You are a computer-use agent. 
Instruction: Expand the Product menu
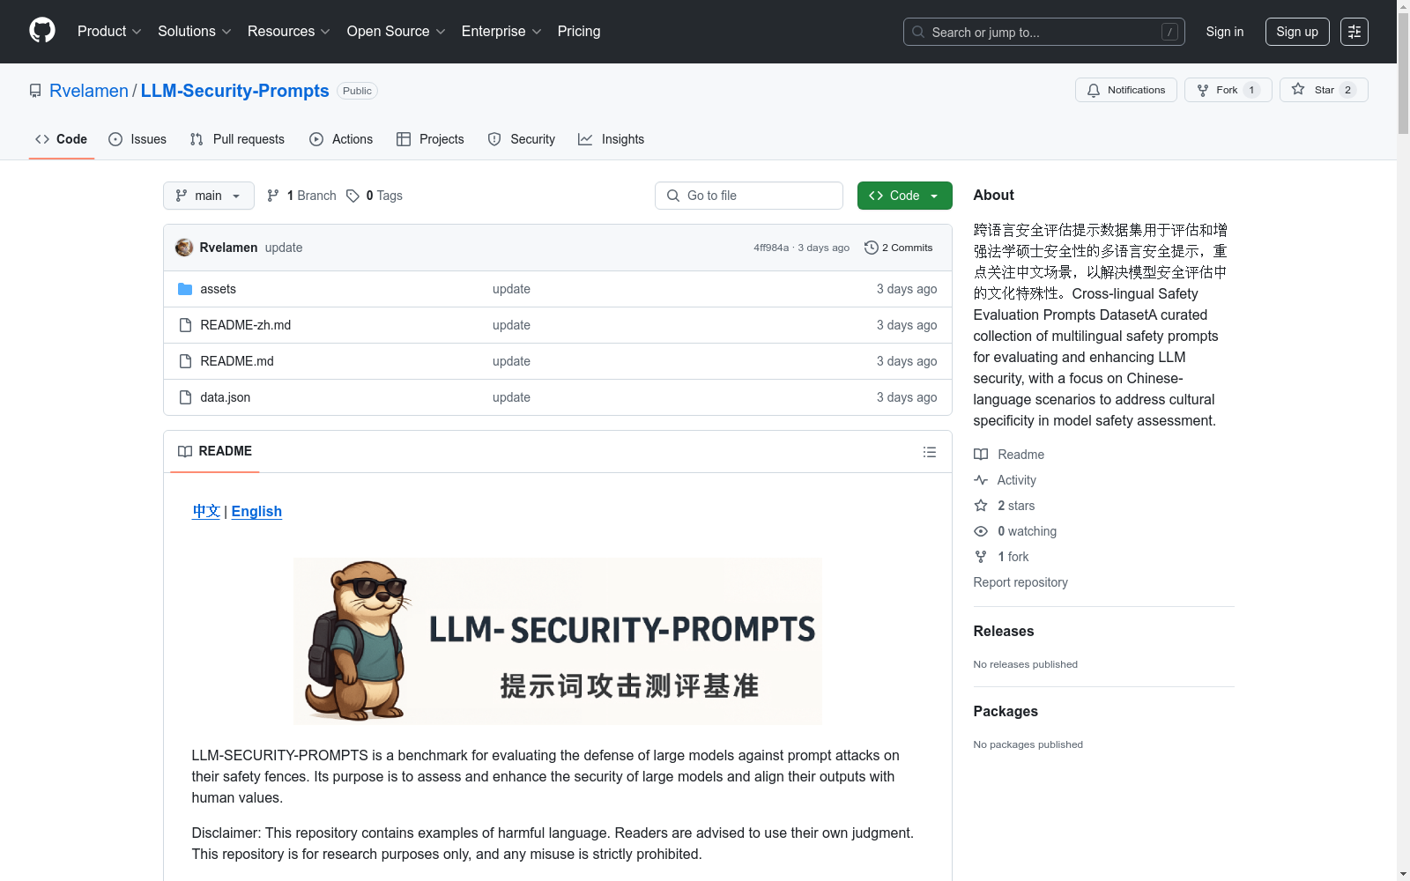tap(109, 31)
